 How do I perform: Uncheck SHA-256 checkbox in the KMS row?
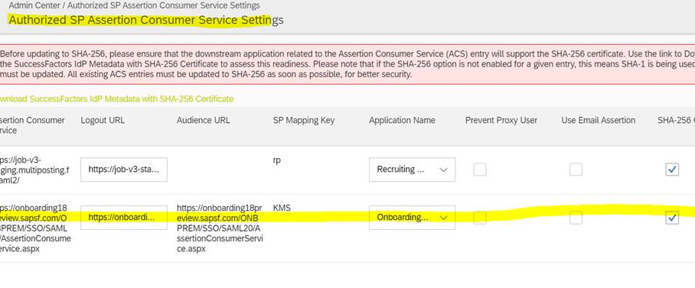(x=672, y=218)
